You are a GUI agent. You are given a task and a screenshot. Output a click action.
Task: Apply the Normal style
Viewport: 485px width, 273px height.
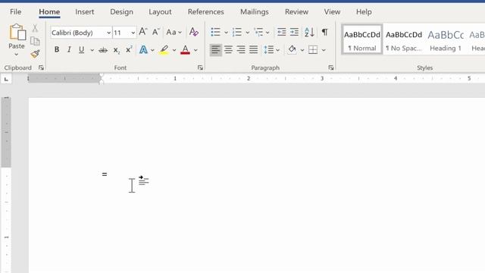click(x=362, y=39)
